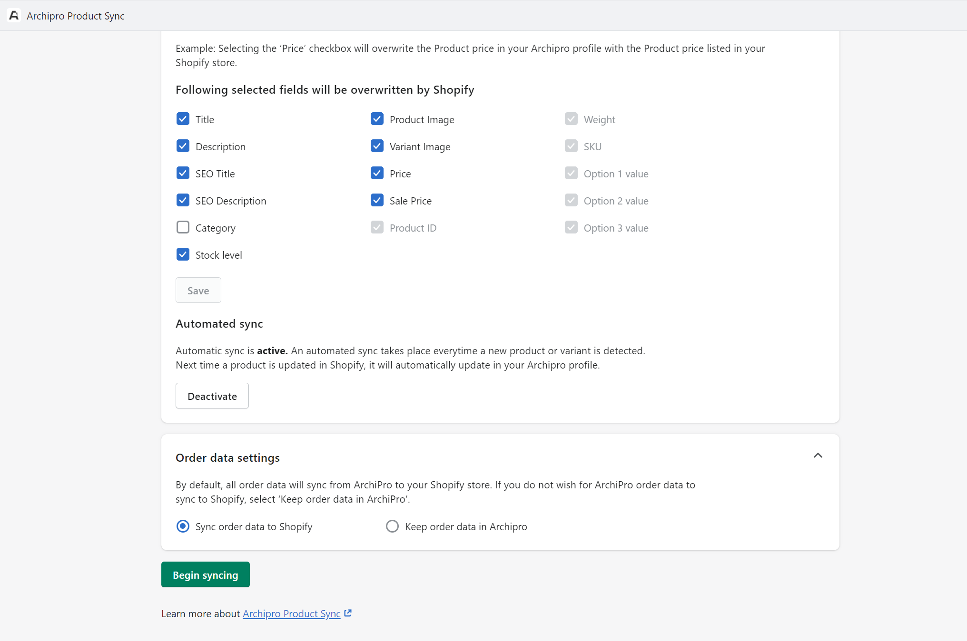
Task: Click the Automated sync heading
Action: [219, 324]
